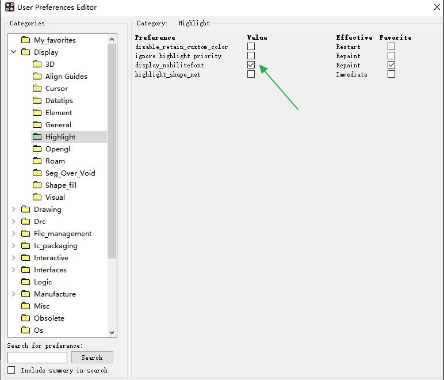444x380 pixels.
Task: Click the category list scroll down arrow
Action: click(x=112, y=332)
